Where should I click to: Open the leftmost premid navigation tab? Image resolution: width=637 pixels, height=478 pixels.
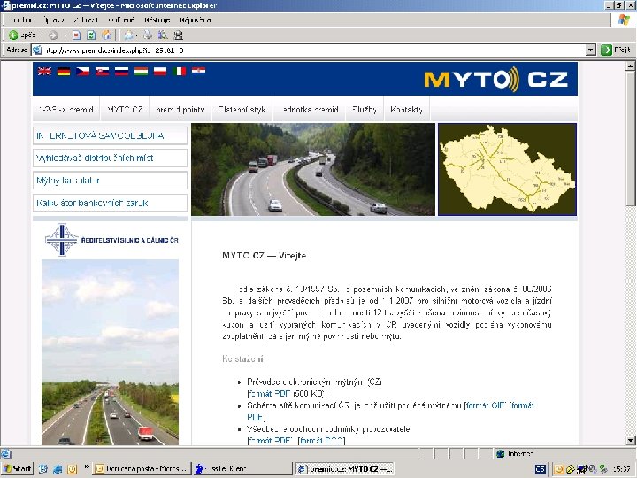[66, 110]
